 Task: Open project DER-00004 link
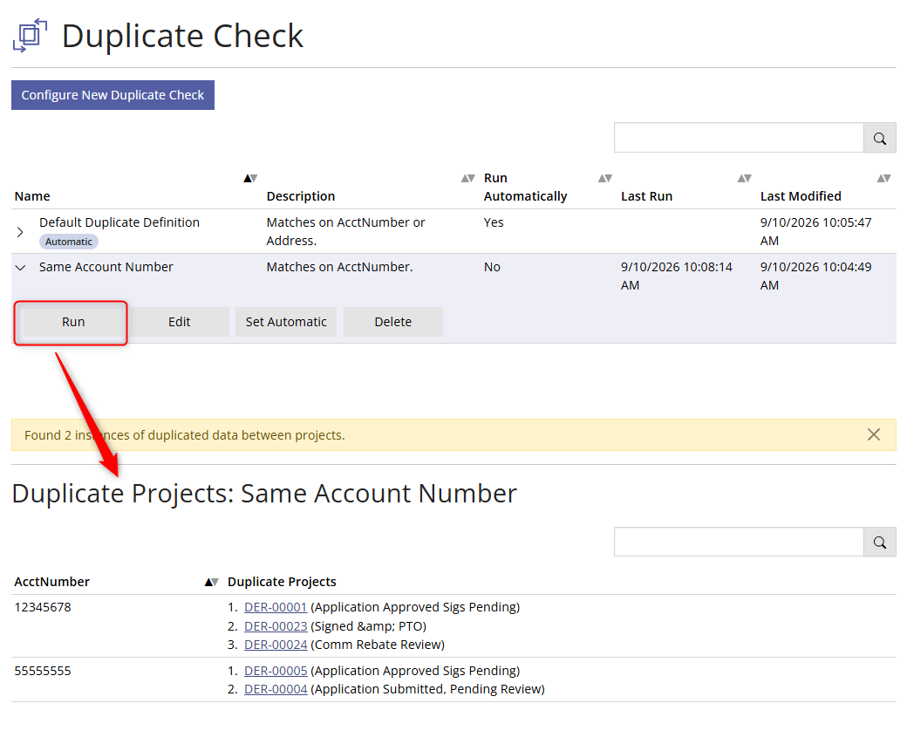tap(276, 689)
